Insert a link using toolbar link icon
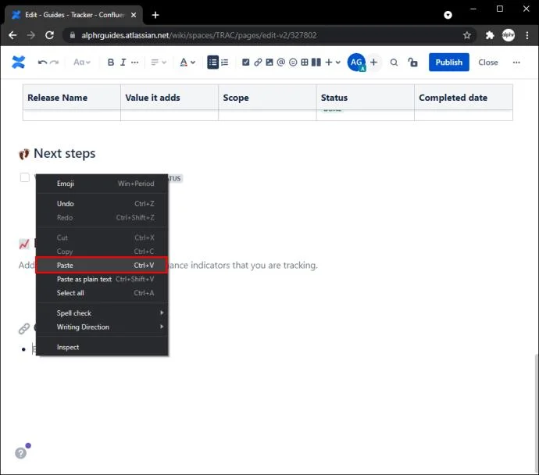This screenshot has width=539, height=475. pyautogui.click(x=258, y=62)
